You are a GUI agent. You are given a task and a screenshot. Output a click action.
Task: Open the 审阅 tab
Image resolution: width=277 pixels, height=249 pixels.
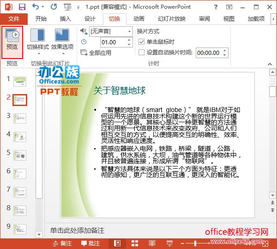(x=205, y=19)
